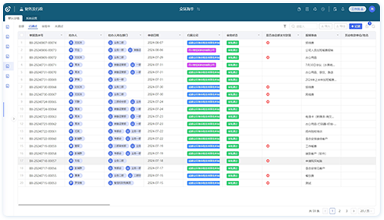This screenshot has height=220, width=384.
Task: Click the next page arrow
Action: (353, 211)
